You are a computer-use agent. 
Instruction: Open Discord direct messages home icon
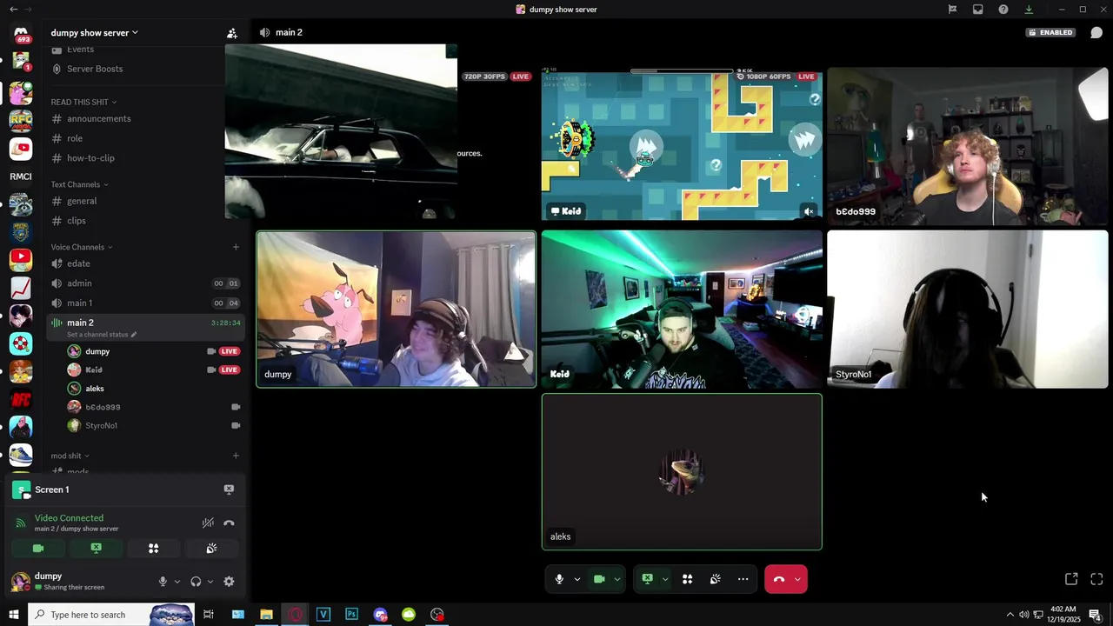21,34
